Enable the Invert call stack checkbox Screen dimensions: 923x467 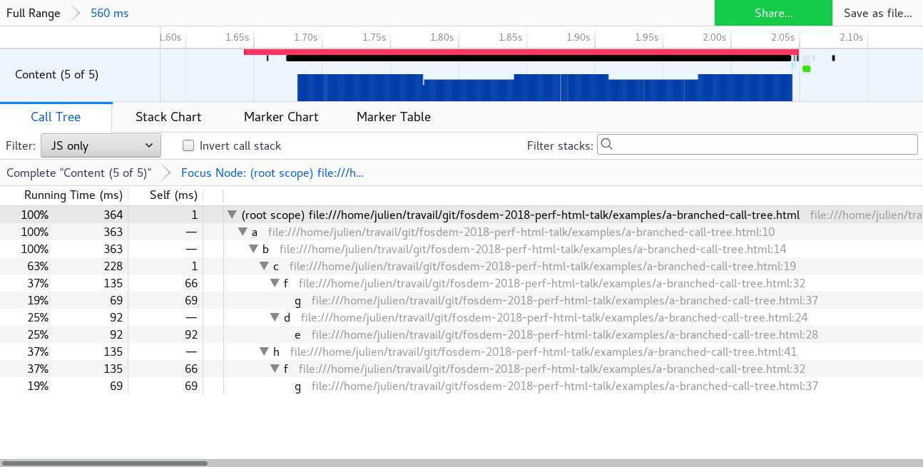tap(188, 145)
